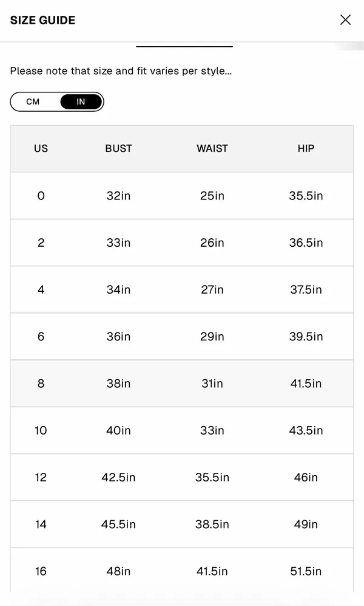
Task: Click the underlined tab indicator at top
Action: click(184, 46)
